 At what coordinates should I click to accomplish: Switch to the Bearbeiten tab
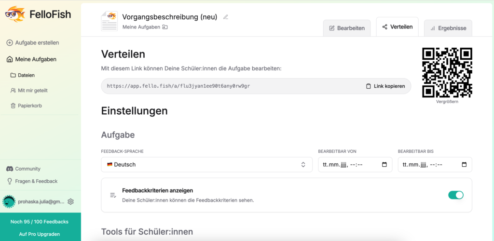[x=347, y=28]
